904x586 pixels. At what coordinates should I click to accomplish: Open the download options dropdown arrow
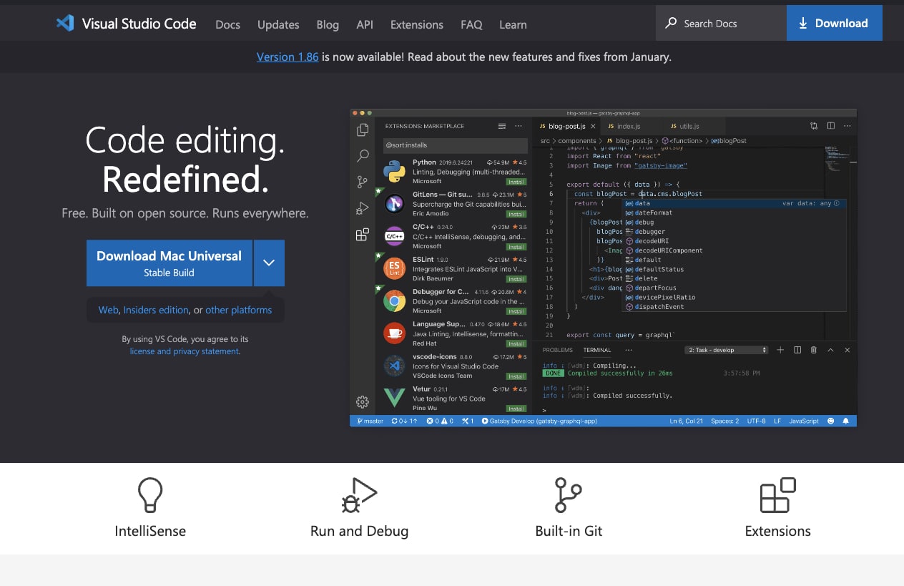(269, 263)
